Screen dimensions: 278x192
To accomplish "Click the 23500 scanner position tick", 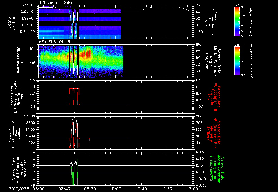I will coord(30,116).
